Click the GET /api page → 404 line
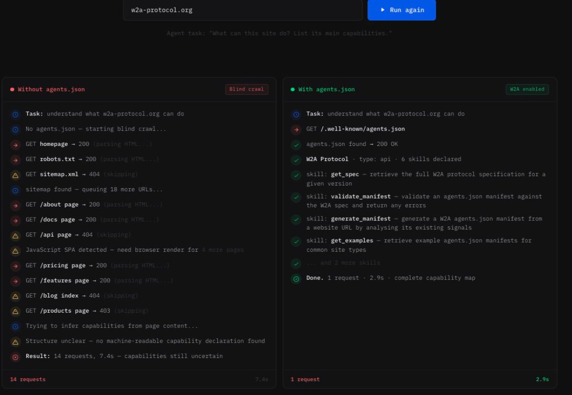This screenshot has height=395, width=572. 78,235
